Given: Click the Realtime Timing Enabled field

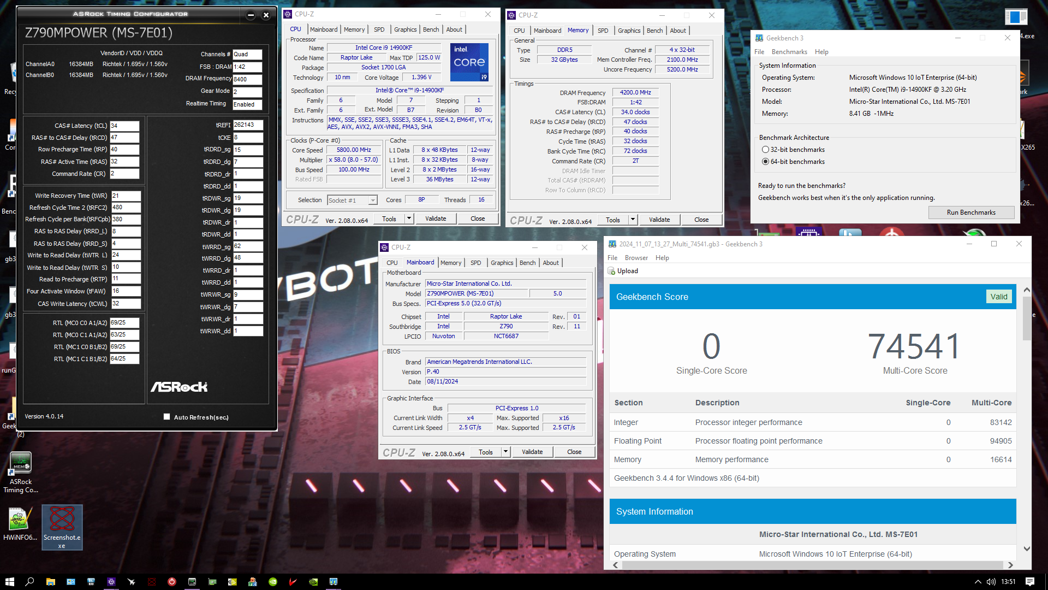Looking at the screenshot, I should (x=247, y=104).
